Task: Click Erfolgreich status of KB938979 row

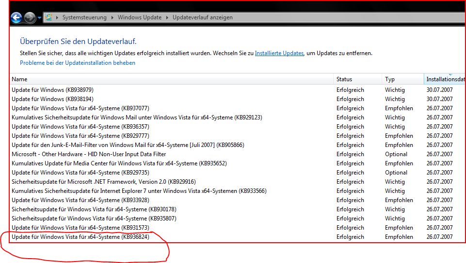Action: tap(350, 90)
